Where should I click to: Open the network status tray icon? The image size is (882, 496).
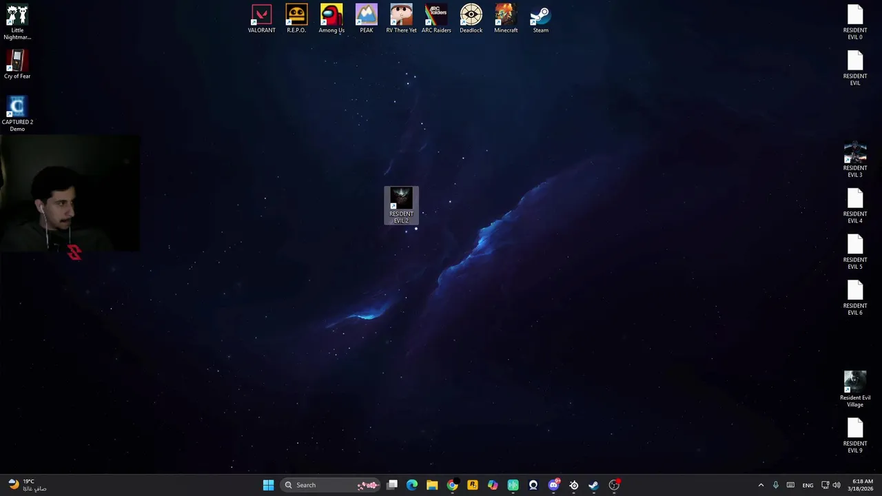click(x=825, y=485)
